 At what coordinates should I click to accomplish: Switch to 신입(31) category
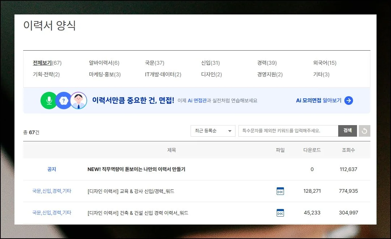(210, 63)
